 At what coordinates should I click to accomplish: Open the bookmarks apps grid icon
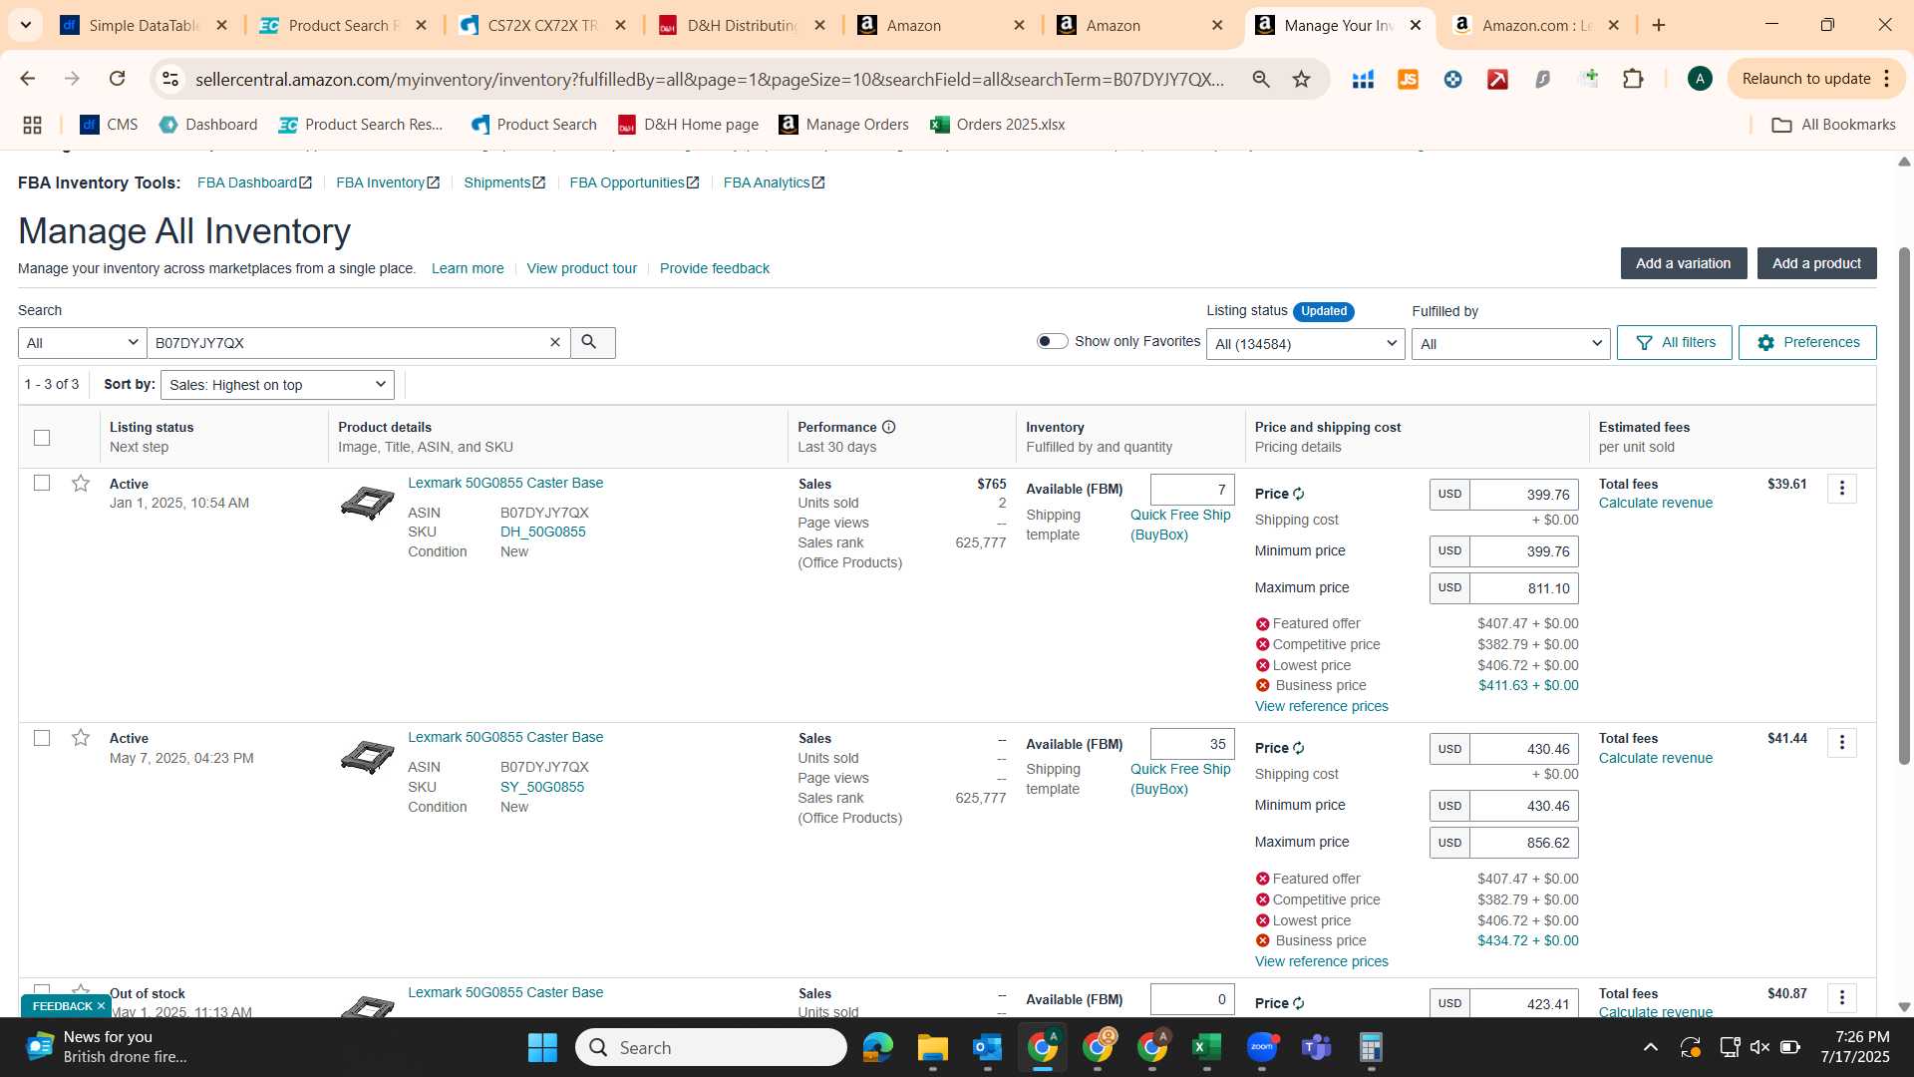(x=32, y=125)
